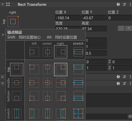Toggle raw edit mode R button
132x121 pixels.
(129, 28)
